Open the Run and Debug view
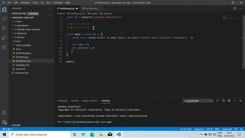The width and height of the screenshot is (245, 138). pyautogui.click(x=4, y=38)
